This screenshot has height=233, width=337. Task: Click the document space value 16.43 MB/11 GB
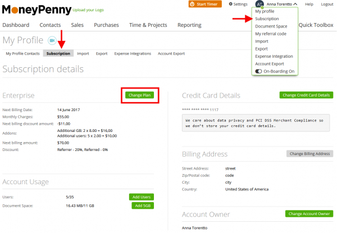click(80, 205)
